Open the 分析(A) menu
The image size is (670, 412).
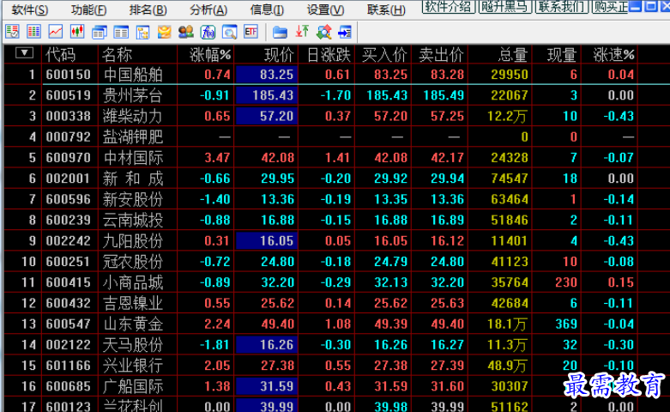(x=208, y=9)
